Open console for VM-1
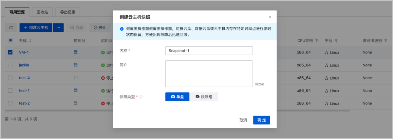393x139 pixels. [x=76, y=52]
